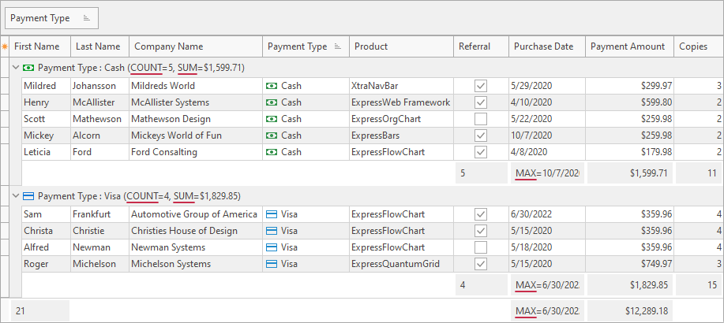Click the 10/7/2020 purchase date cell
Viewport: 724px width, 323px height.
[x=547, y=136]
